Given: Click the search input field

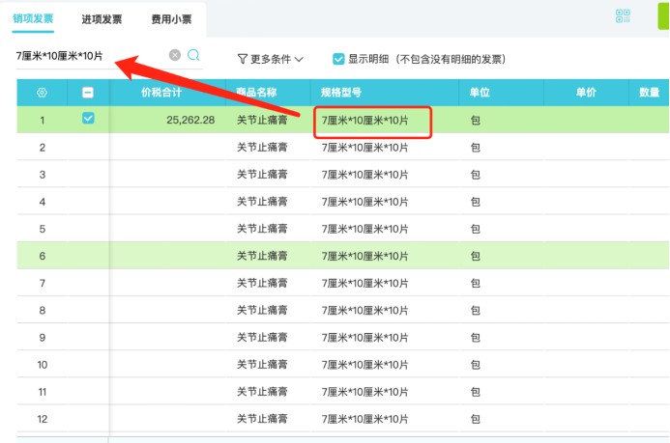Looking at the screenshot, I should click(87, 56).
